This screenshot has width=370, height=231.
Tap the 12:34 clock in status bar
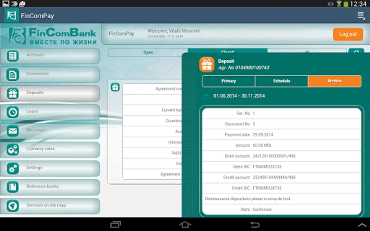[x=358, y=4]
